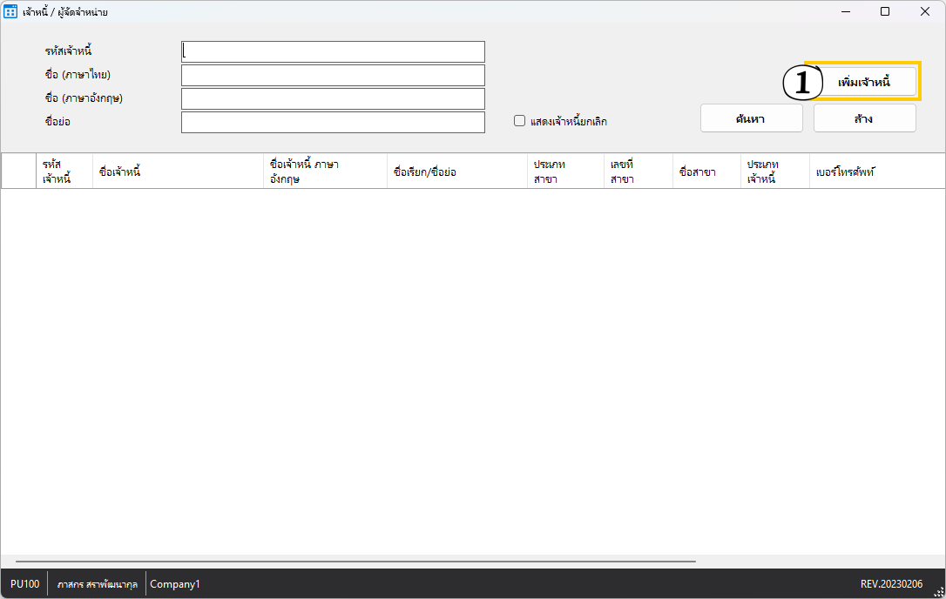Click the ชื่อ (ภาษาไทย) text field
This screenshot has width=946, height=599.
pos(333,76)
